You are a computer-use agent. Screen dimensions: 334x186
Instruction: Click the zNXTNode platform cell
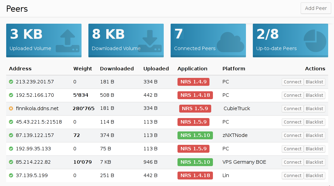(235, 135)
